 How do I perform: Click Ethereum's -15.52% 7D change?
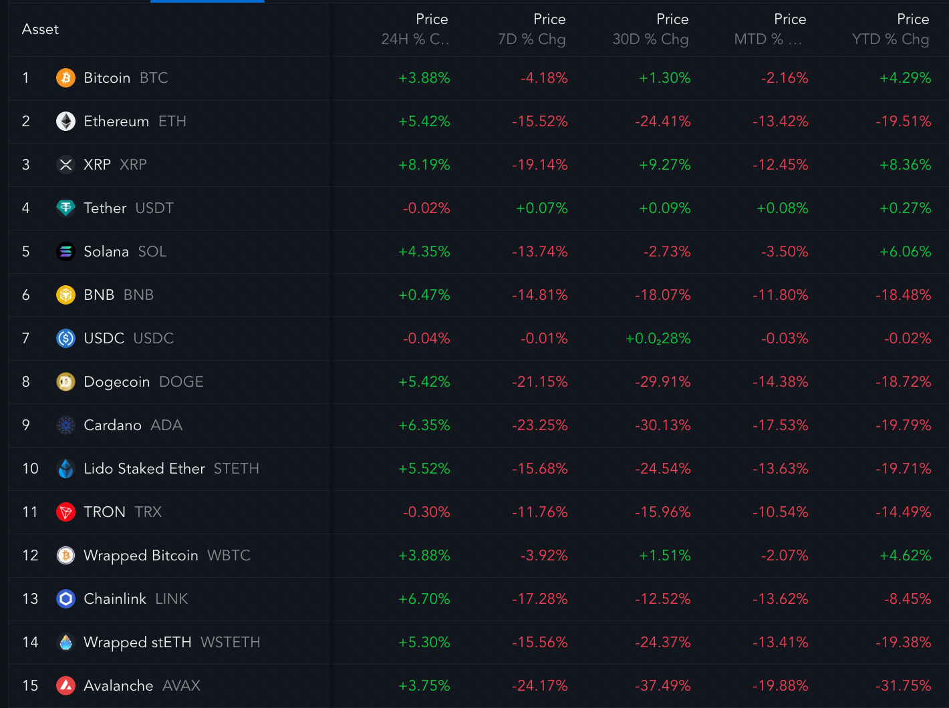click(540, 122)
